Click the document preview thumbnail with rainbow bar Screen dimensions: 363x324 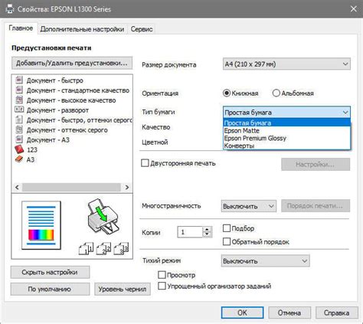pos(41,225)
